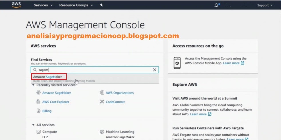Click the Machine Learning category icon
Viewport: 281px width, 140px height.
pos(102,132)
